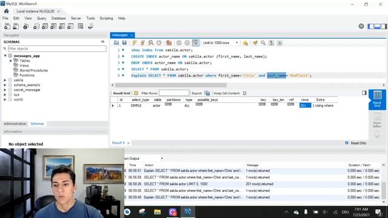Open the find panel magnifier icon

tap(263, 43)
